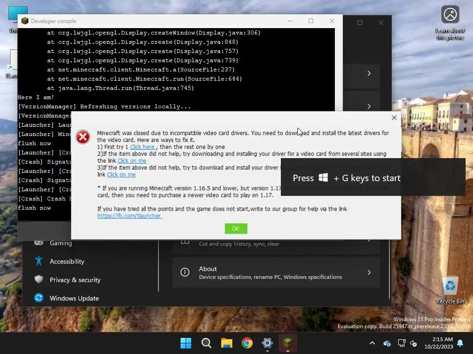Show hidden system tray icons
This screenshot has height=354, width=473.
point(372,343)
